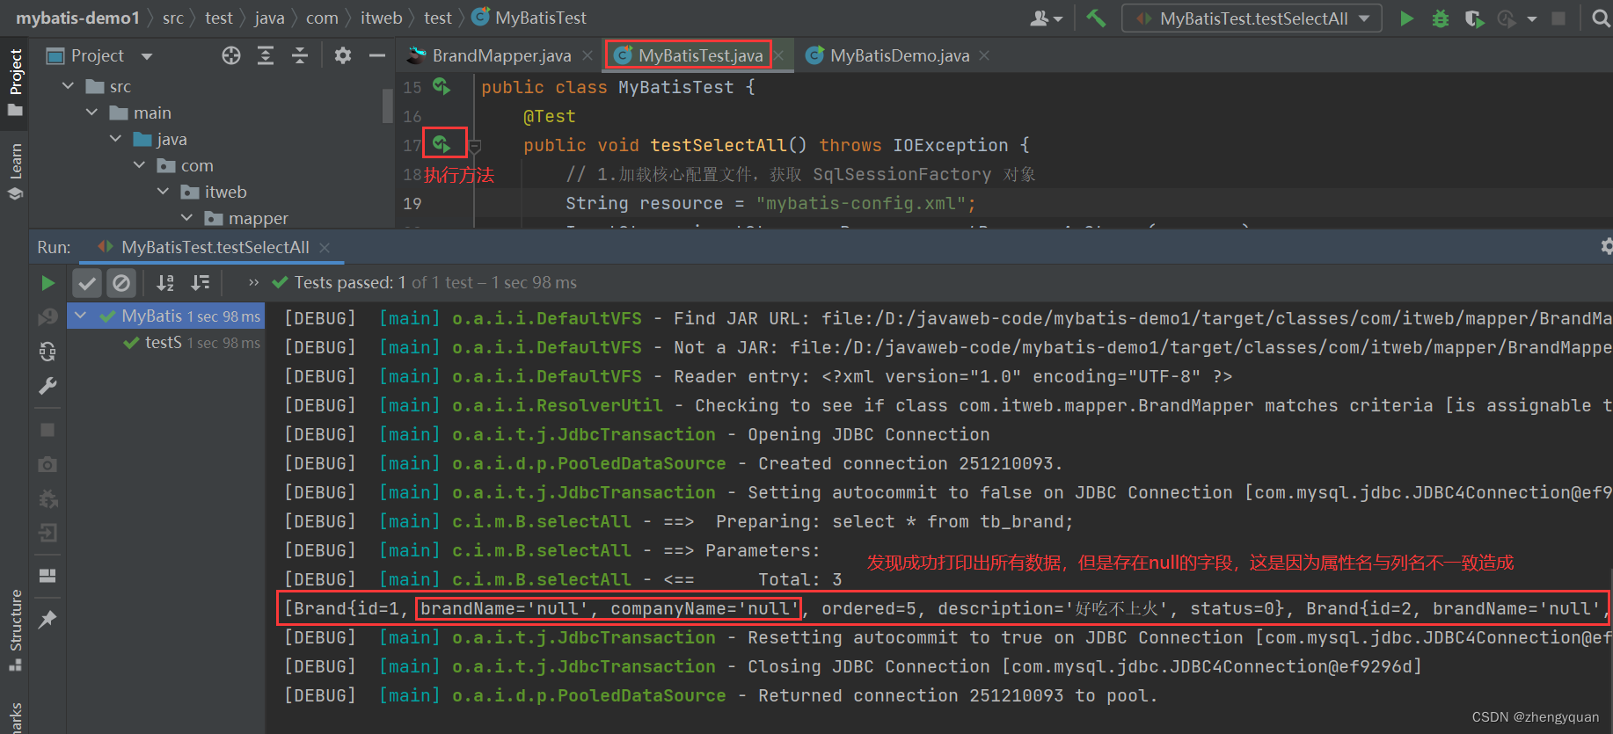The width and height of the screenshot is (1613, 734).
Task: Open Project panel gear options
Action: [x=343, y=55]
